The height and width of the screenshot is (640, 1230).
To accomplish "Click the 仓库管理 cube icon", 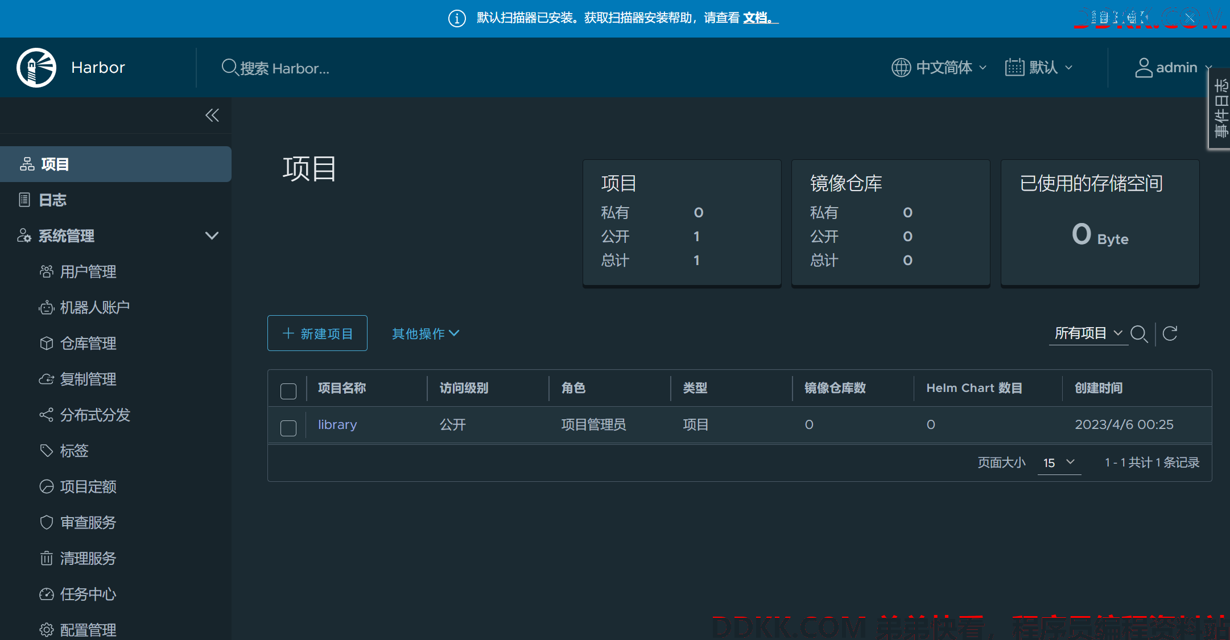I will tap(47, 343).
